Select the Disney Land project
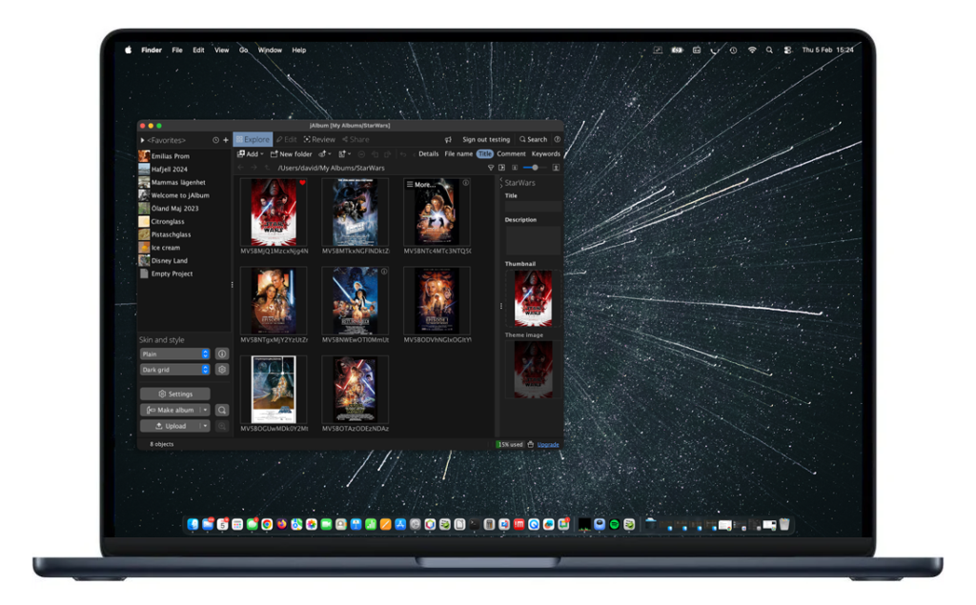 coord(169,260)
